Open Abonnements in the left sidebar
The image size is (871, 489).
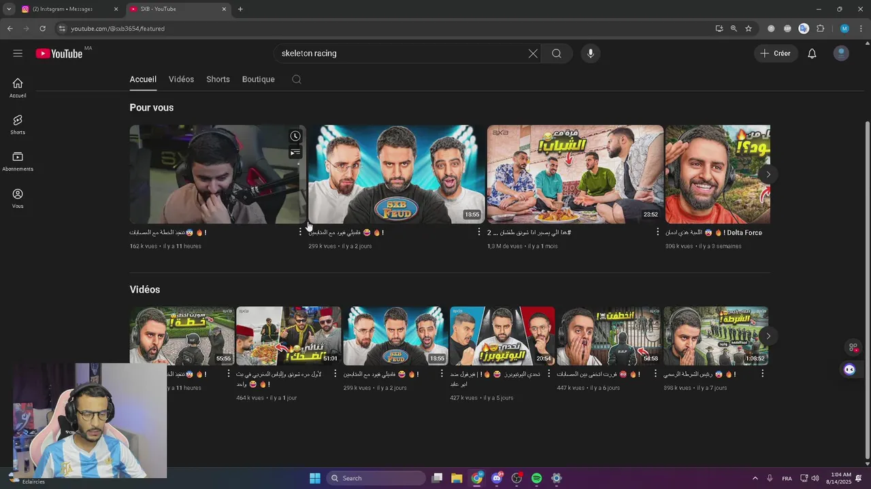tap(18, 161)
